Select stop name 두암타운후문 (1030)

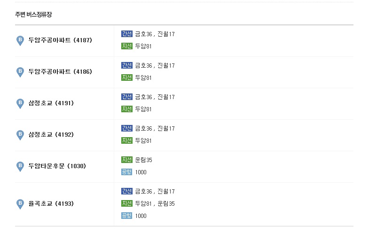click(57, 166)
